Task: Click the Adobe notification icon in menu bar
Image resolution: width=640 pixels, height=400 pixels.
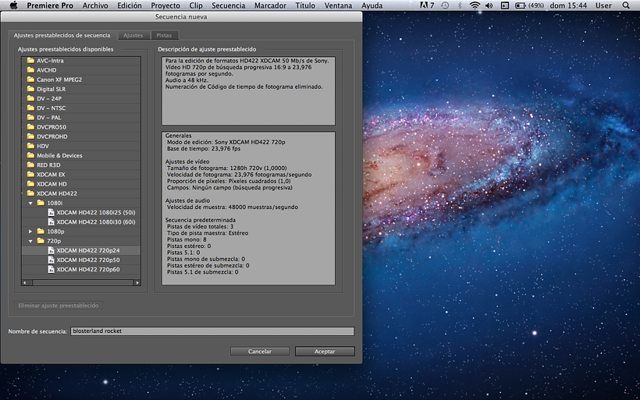Action: click(x=427, y=5)
